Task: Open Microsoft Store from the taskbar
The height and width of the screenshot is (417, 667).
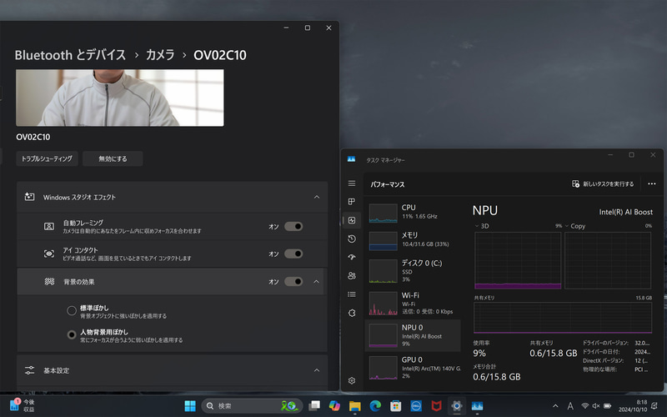Action: click(x=395, y=406)
